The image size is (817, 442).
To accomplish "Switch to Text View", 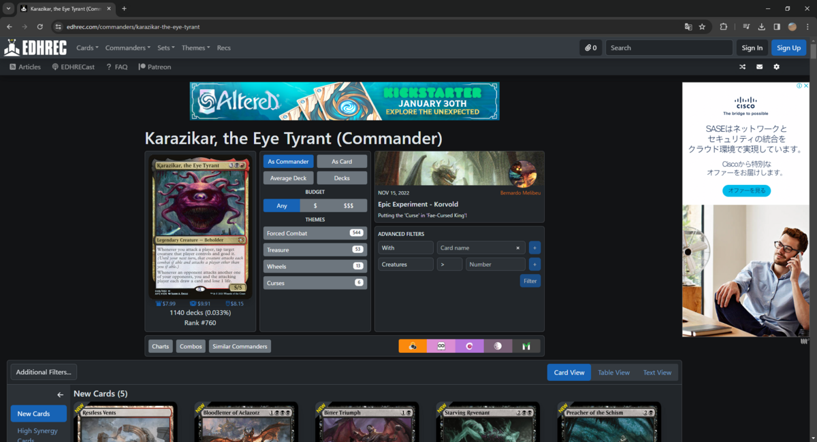I will tap(658, 373).
